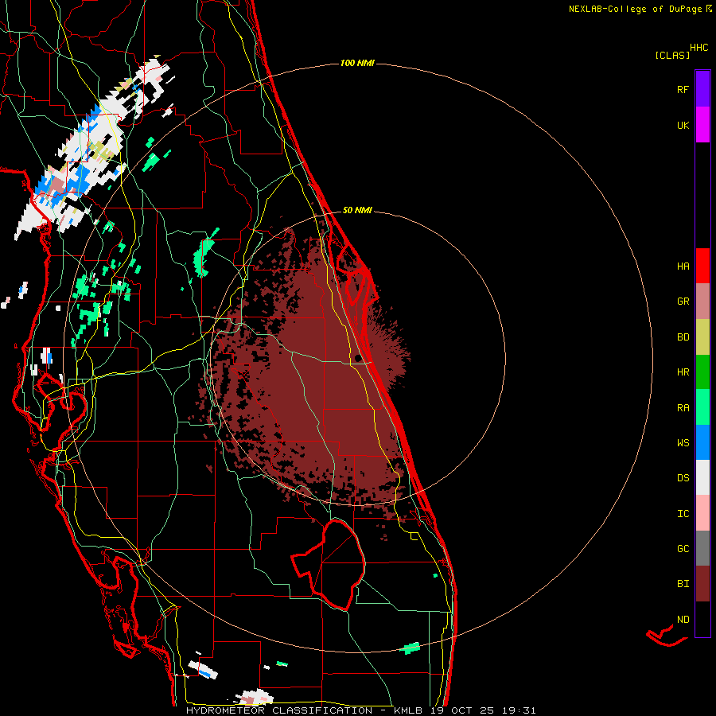
Task: Click the "RA" legend label
Action: (x=683, y=407)
